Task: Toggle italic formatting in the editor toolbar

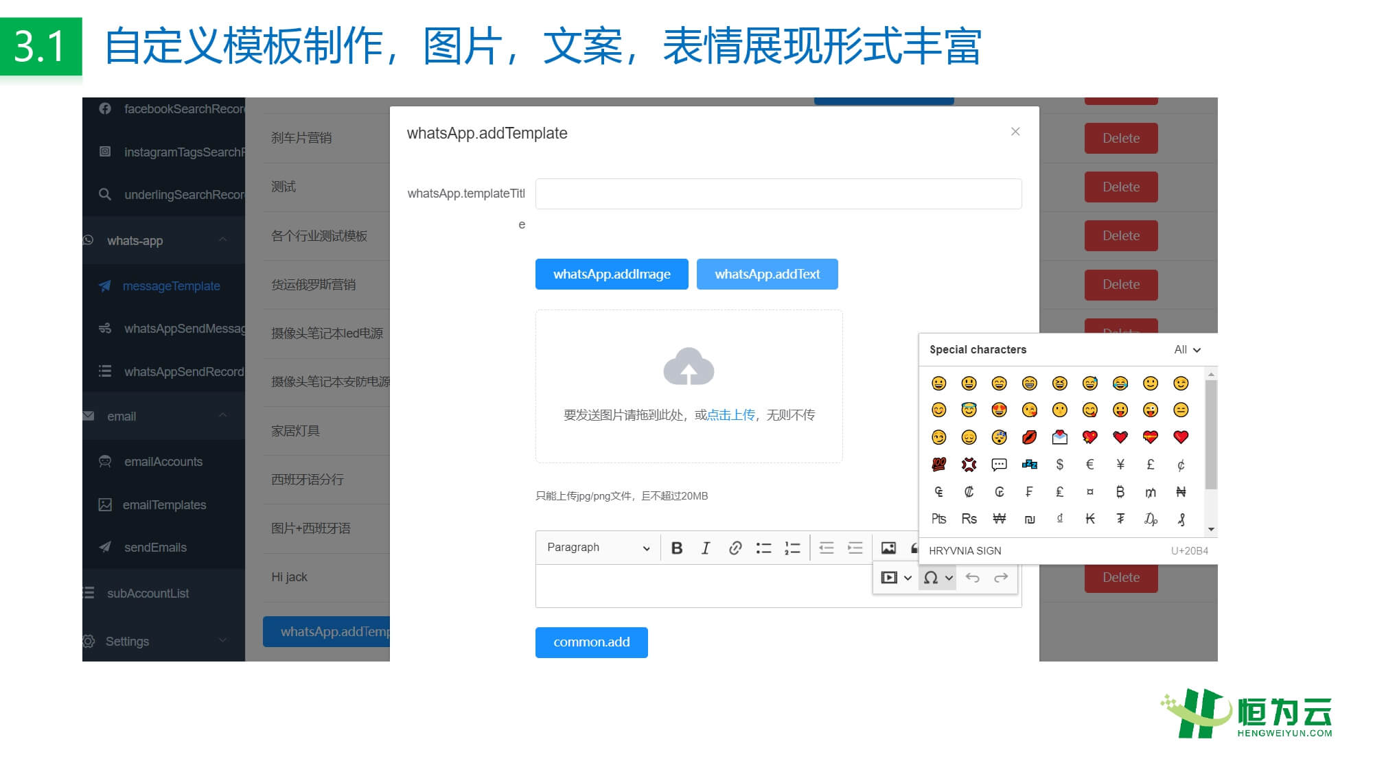Action: click(706, 548)
